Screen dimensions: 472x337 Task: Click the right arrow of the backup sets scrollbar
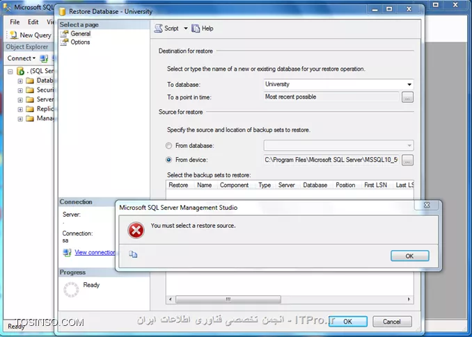pyautogui.click(x=409, y=299)
